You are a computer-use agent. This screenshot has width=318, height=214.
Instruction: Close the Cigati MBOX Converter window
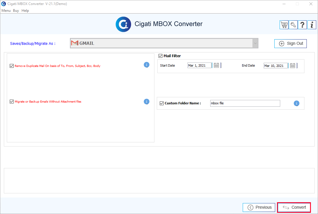pos(311,4)
